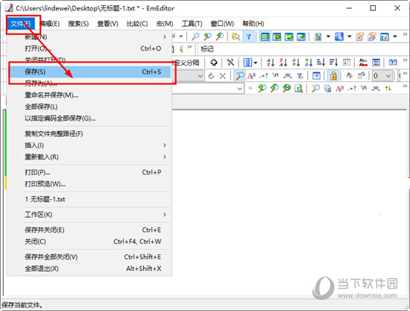Open the 查看(V) menu
Image resolution: width=410 pixels, height=311 pixels.
[108, 24]
